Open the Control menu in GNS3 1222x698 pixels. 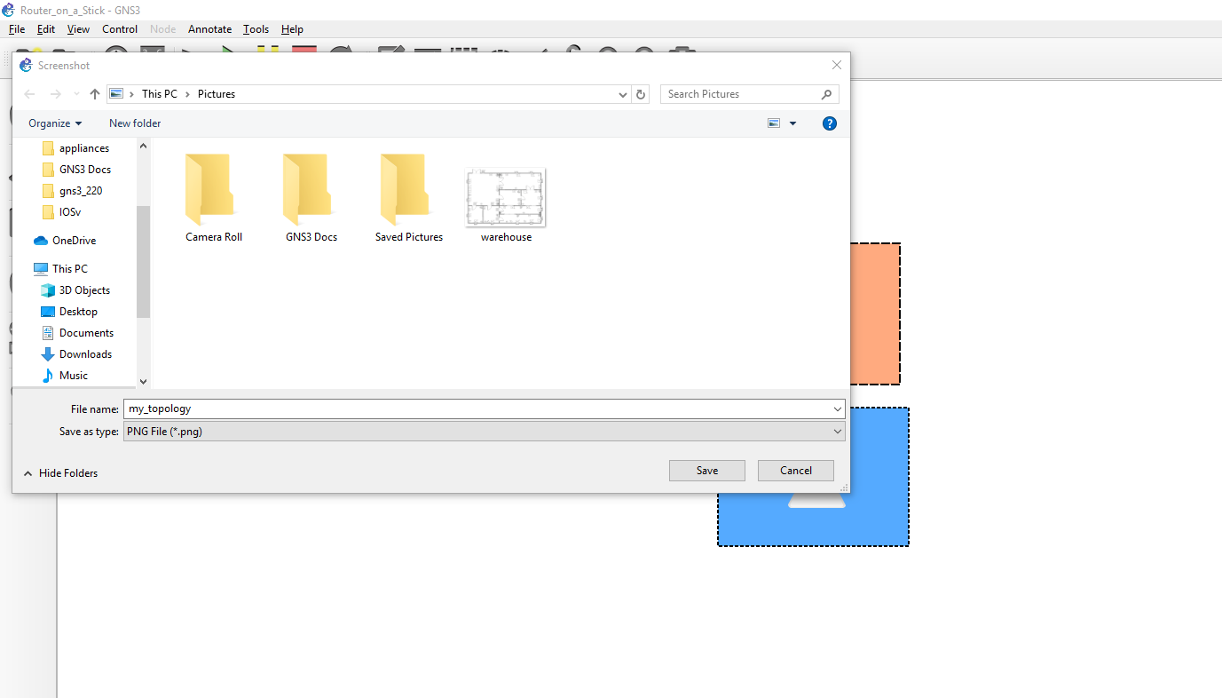click(120, 29)
